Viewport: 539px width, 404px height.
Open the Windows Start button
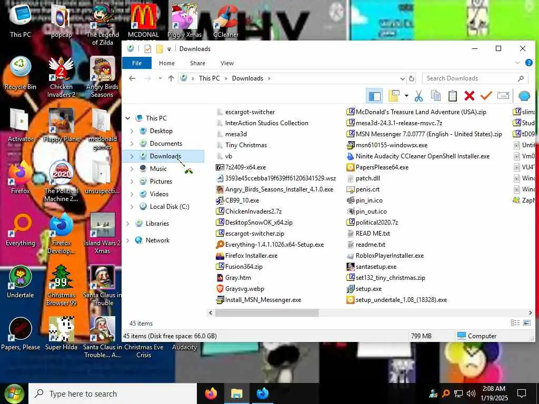pyautogui.click(x=14, y=393)
